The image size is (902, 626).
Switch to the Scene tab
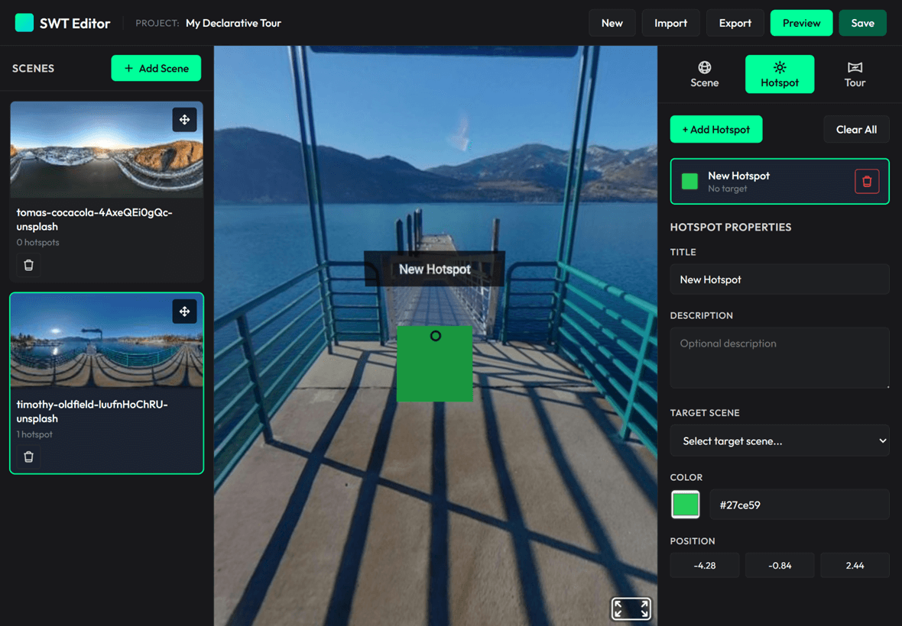point(705,74)
